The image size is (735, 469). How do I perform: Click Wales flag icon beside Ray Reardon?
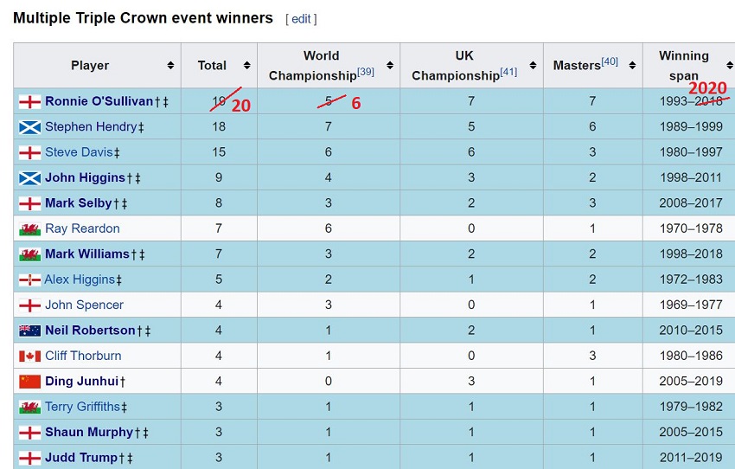click(29, 229)
